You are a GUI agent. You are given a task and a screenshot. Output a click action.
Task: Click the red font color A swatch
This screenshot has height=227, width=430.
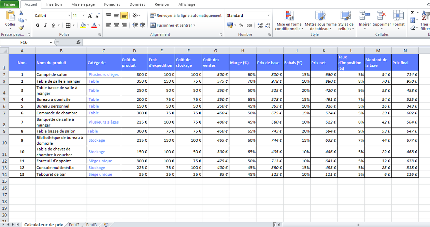click(x=94, y=25)
